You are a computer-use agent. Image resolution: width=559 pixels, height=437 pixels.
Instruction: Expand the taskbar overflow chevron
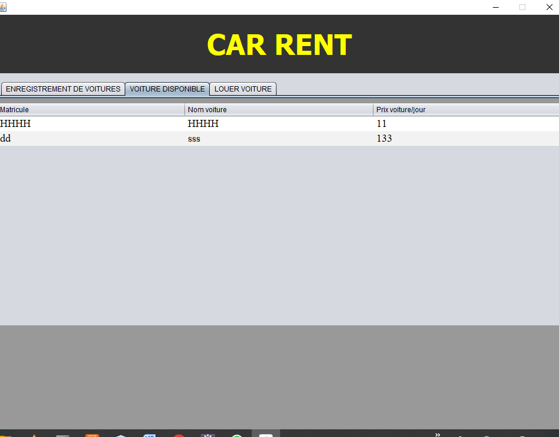click(437, 434)
